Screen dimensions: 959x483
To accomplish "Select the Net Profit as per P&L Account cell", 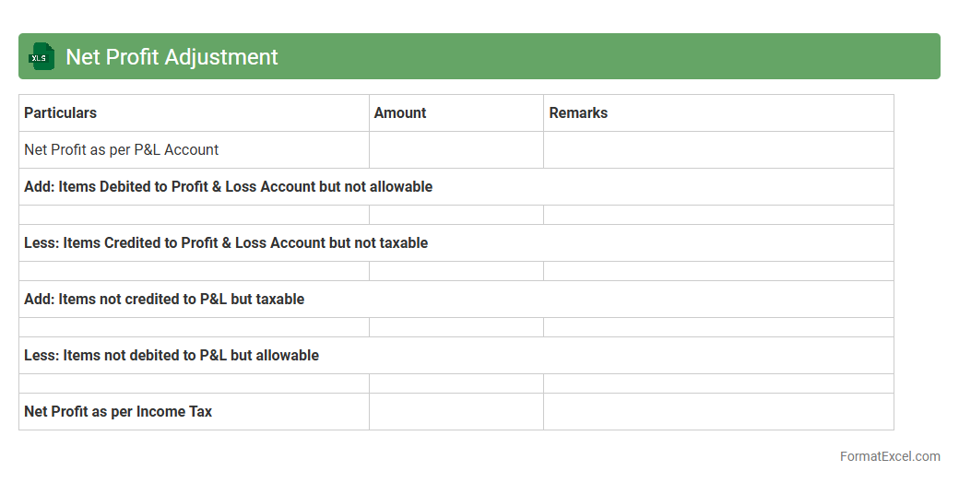I will (122, 149).
